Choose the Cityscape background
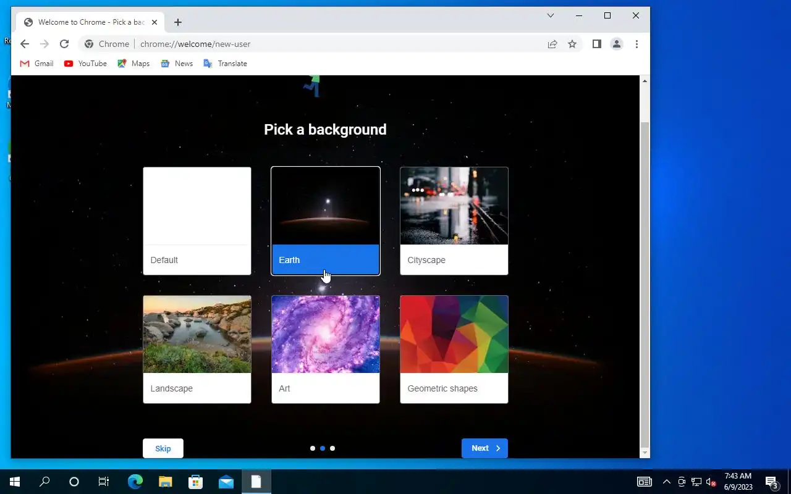This screenshot has height=494, width=791. pos(454,221)
